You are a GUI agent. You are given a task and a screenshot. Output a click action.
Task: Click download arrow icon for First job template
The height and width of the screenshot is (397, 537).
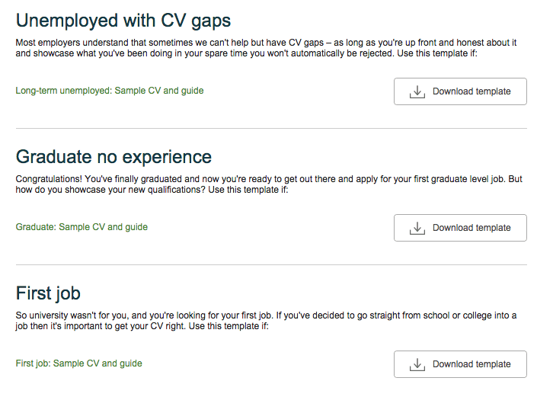coord(417,364)
